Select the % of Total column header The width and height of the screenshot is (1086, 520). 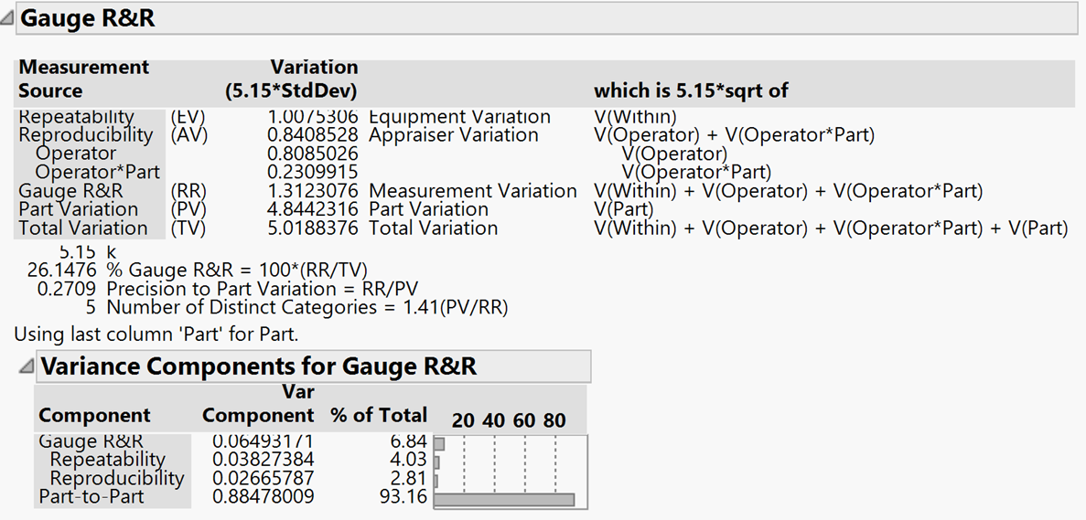click(x=379, y=415)
